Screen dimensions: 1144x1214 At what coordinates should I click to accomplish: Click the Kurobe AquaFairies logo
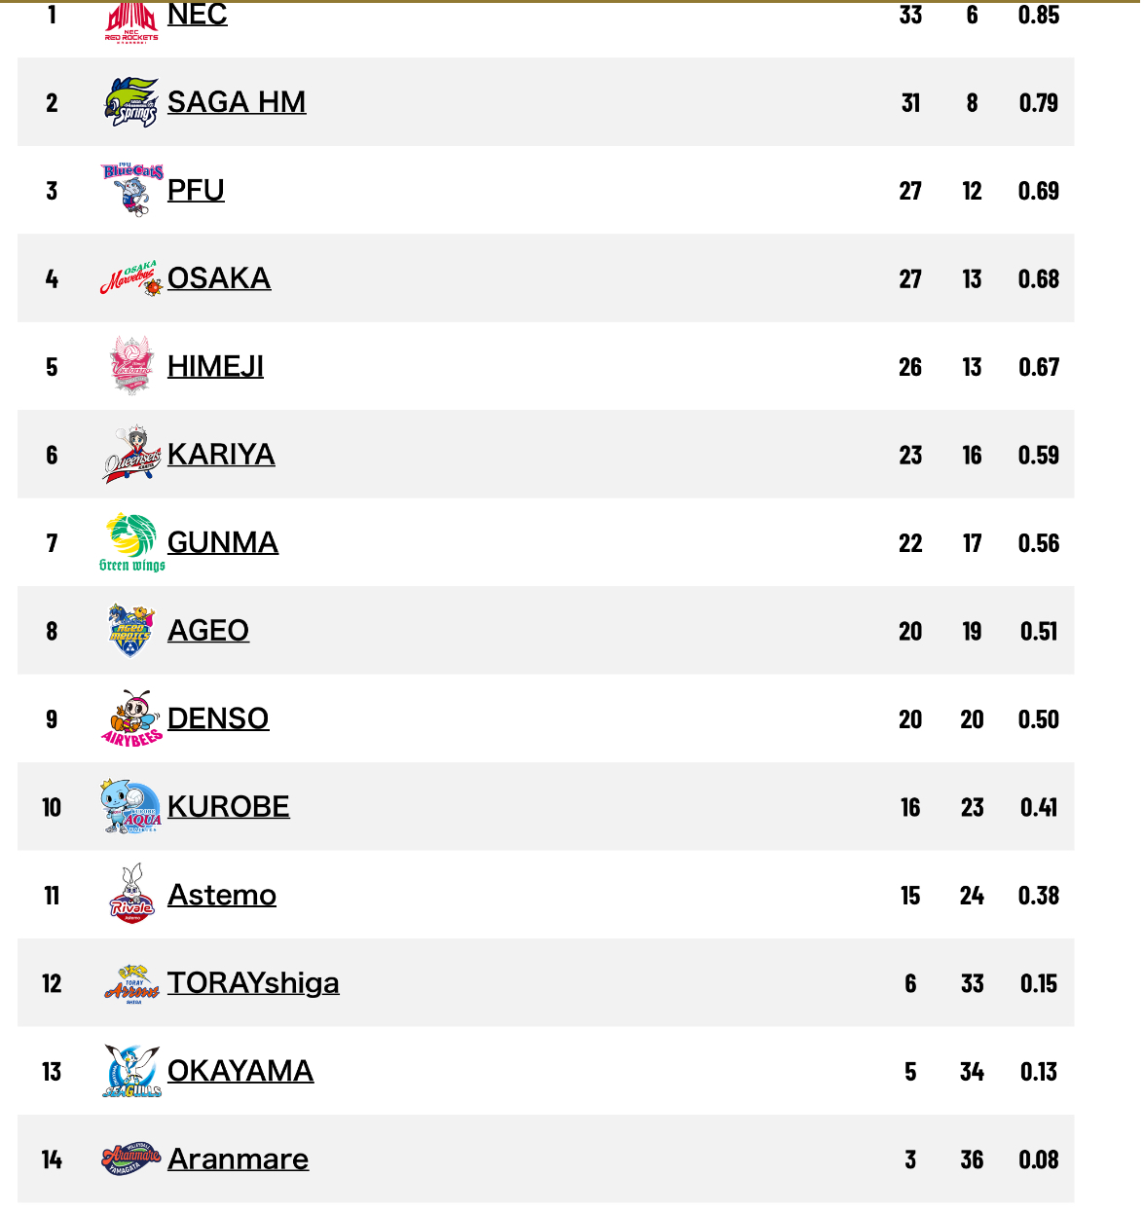click(131, 807)
